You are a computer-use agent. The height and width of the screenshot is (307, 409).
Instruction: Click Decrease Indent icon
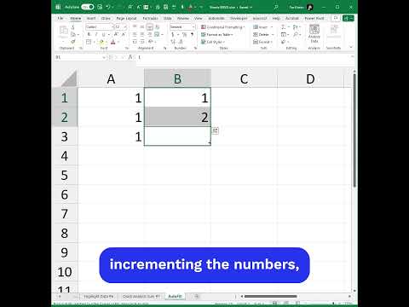135,42
